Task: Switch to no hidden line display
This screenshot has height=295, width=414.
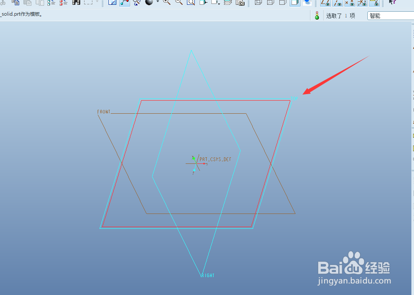Action: point(282,2)
